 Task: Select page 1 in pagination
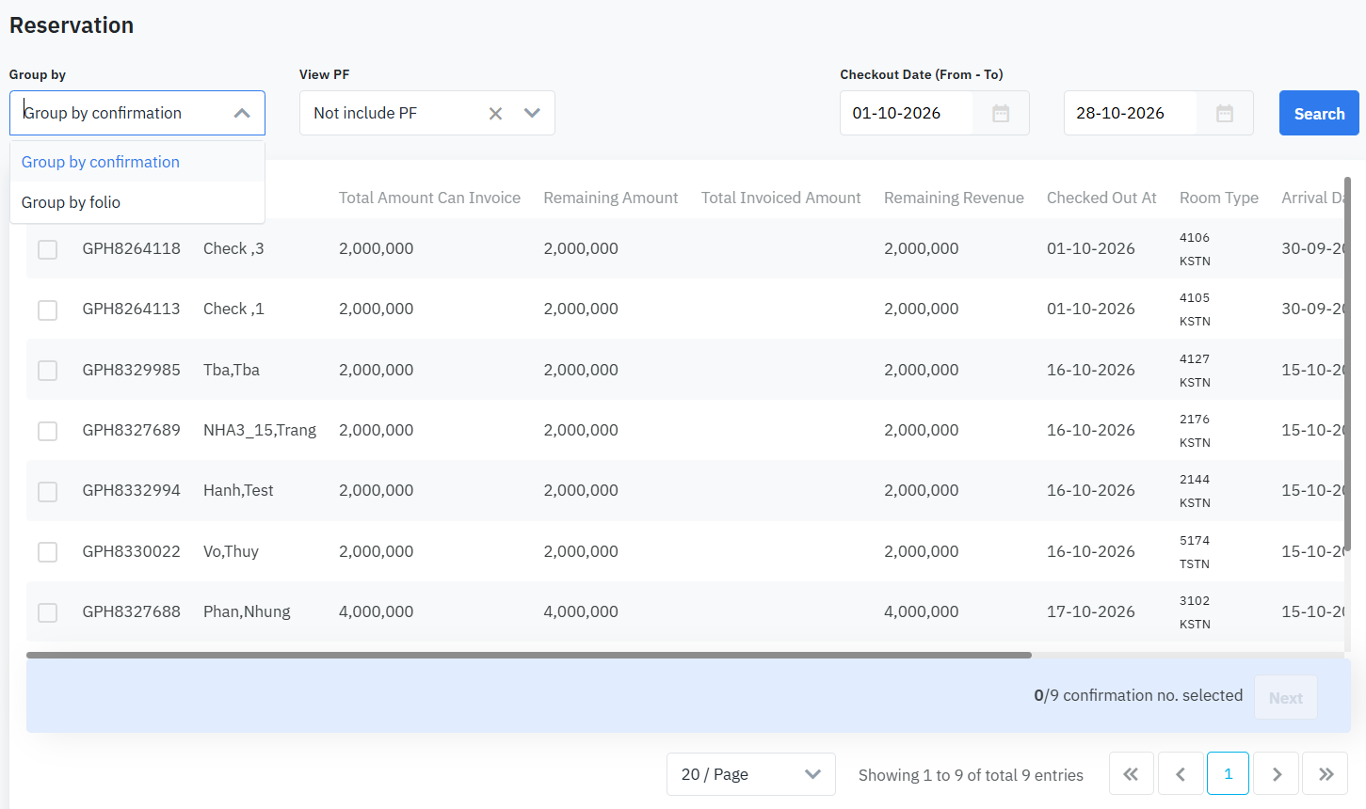pyautogui.click(x=1228, y=774)
